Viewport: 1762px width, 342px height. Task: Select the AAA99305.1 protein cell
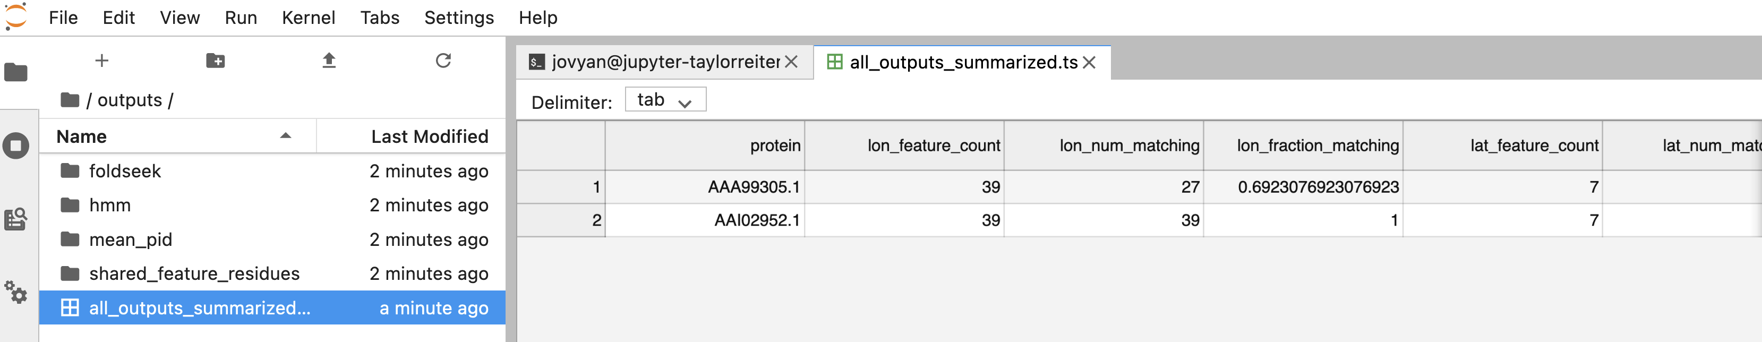[753, 187]
